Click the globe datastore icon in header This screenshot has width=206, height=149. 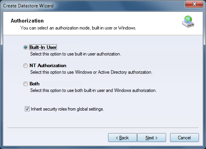tap(188, 22)
